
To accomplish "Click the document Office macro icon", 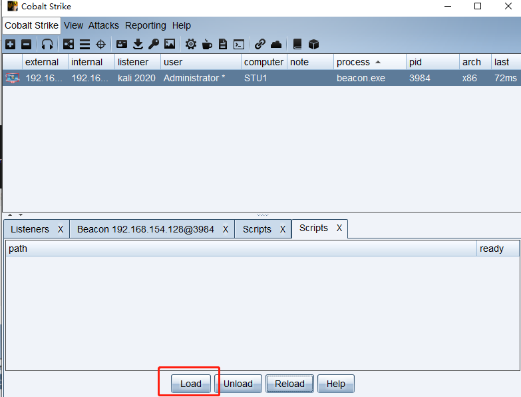I will tap(223, 44).
